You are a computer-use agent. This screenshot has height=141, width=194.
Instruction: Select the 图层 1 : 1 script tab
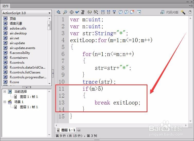pyautogui.click(x=66, y=130)
